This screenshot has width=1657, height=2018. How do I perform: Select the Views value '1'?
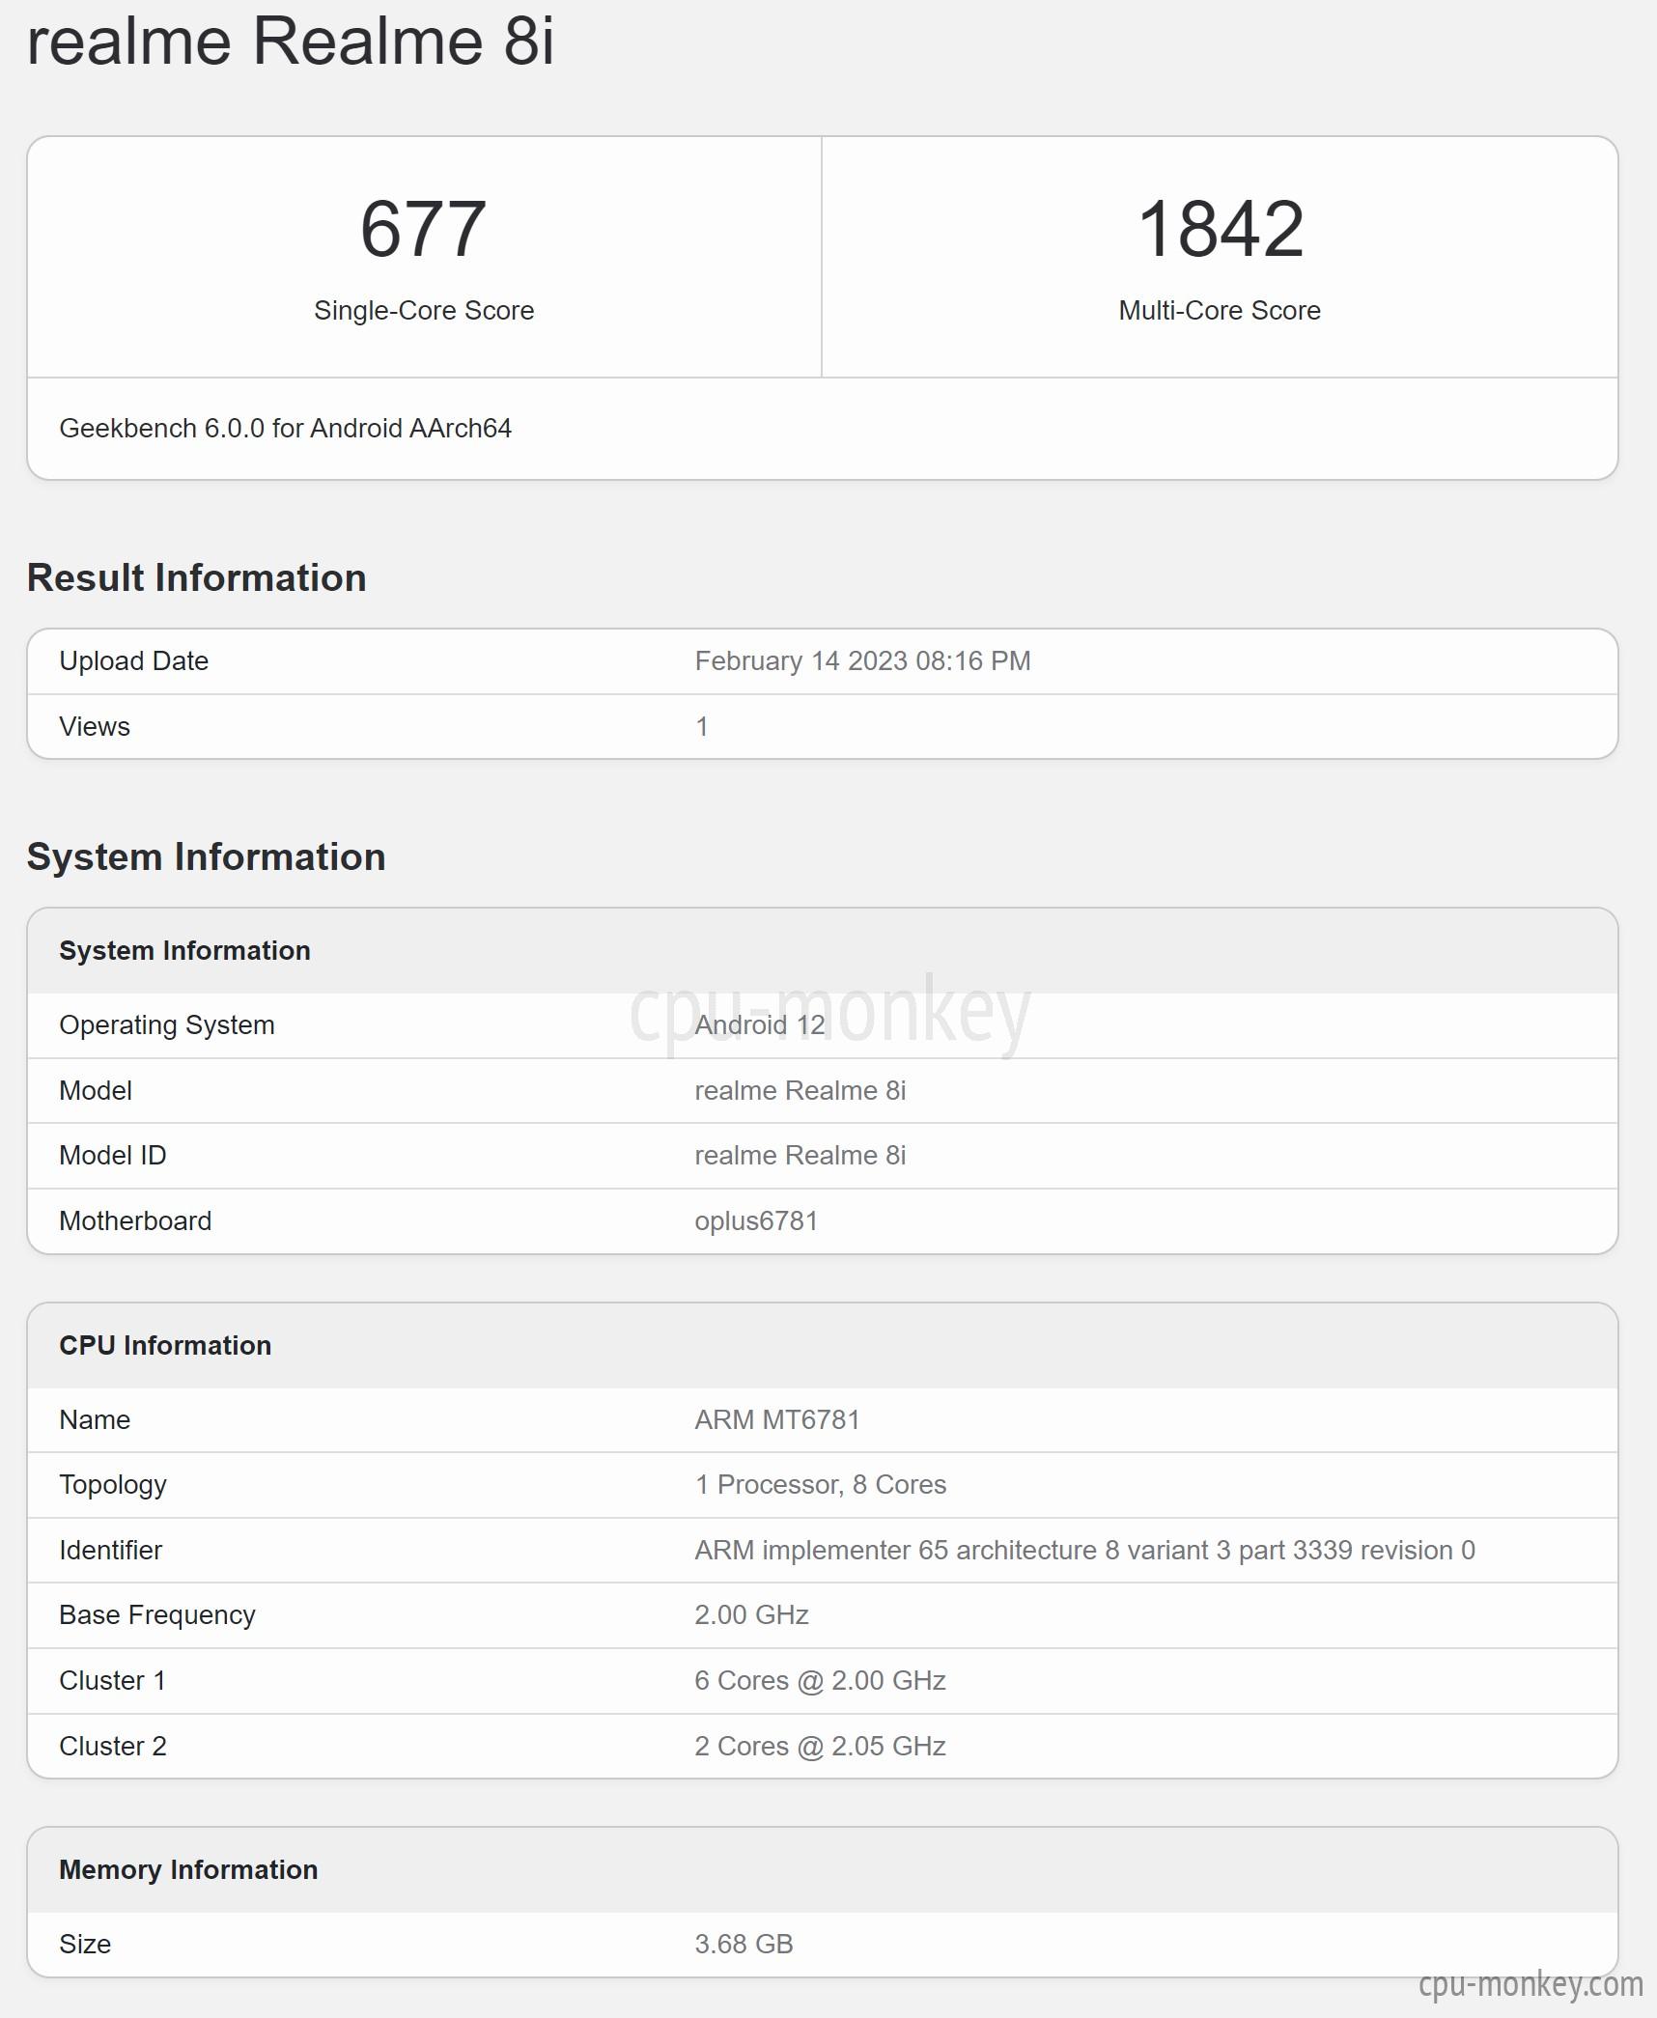pos(702,726)
